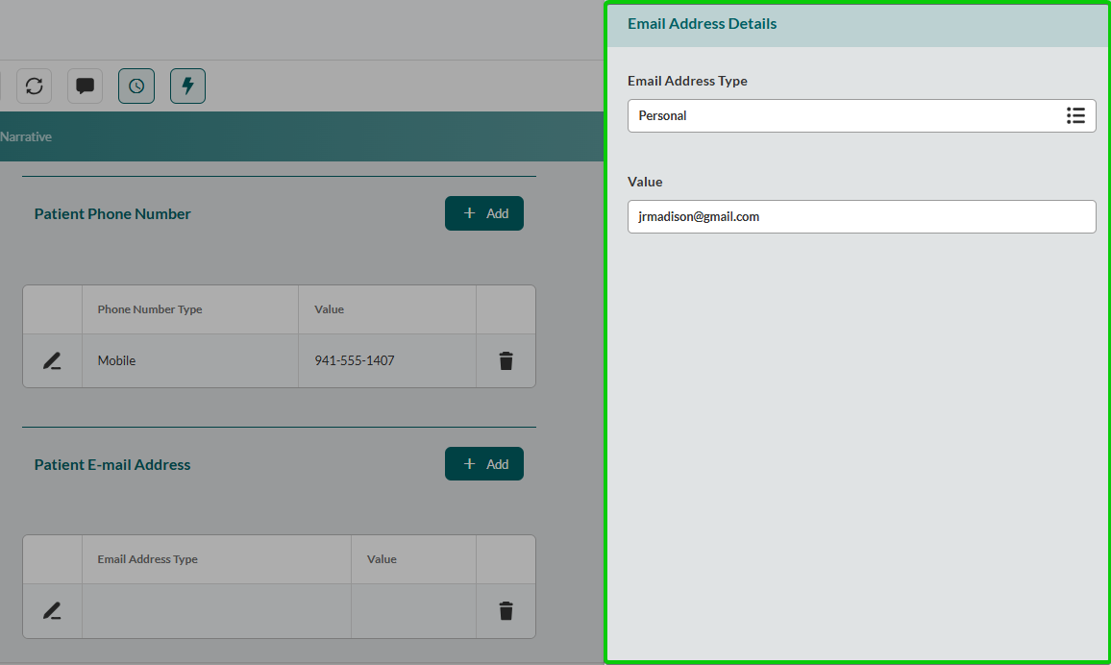Click pencil icon in email address table
Screen dimensions: 1111x665
click(x=52, y=611)
